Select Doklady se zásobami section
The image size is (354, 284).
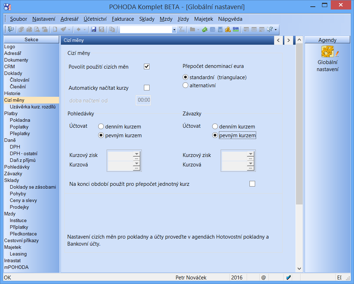(33, 187)
